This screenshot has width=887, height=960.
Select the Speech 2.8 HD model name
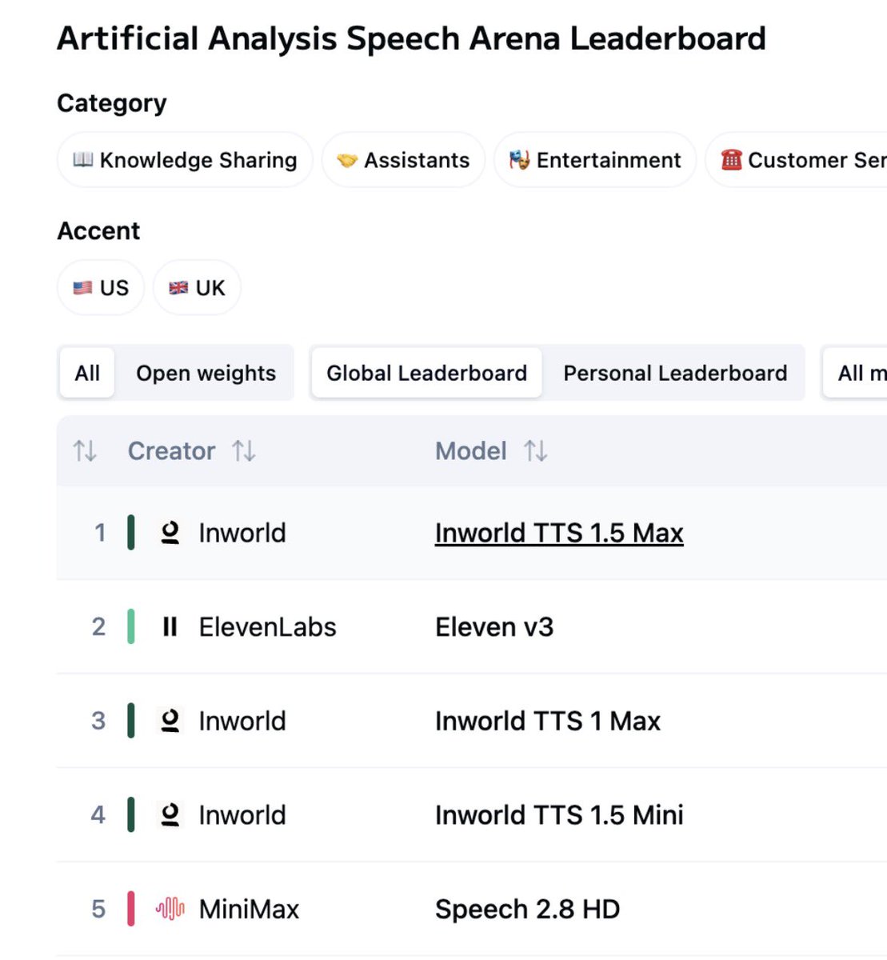528,909
